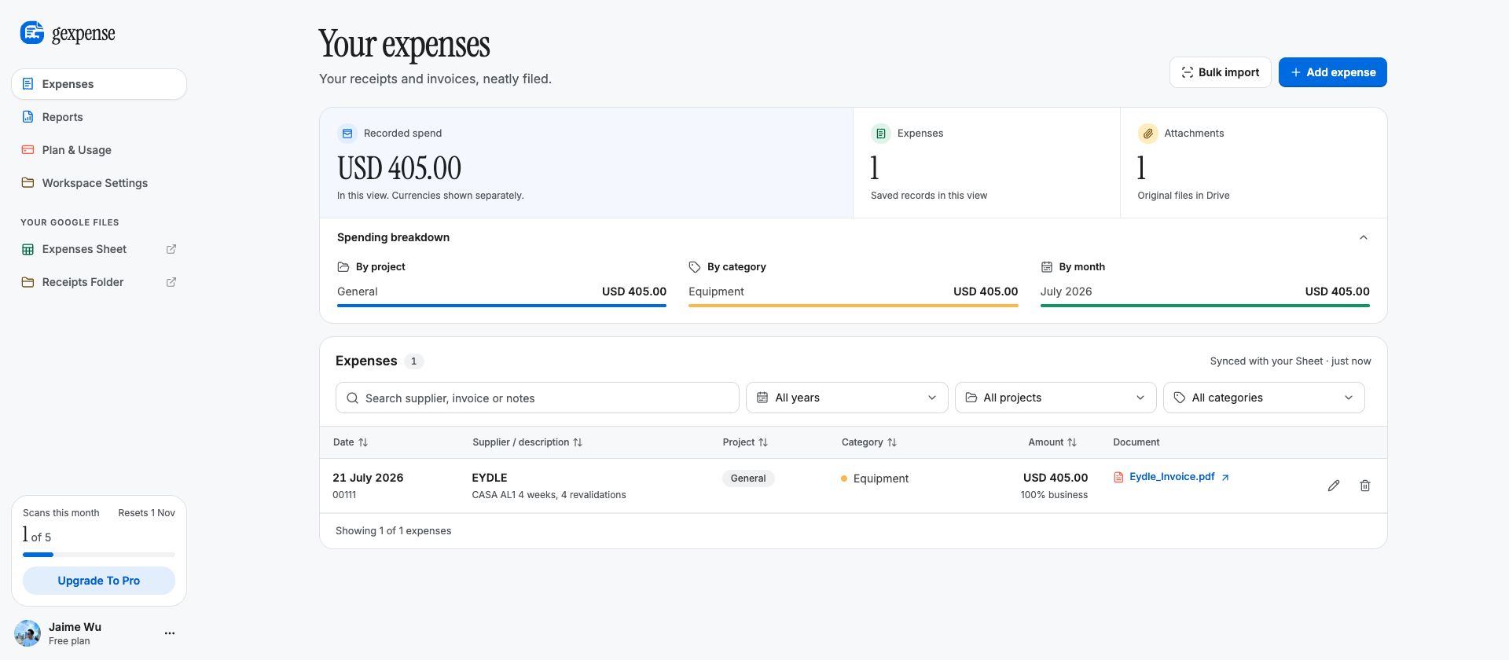Click the gexpense logo icon
This screenshot has height=660, width=1509.
pyautogui.click(x=32, y=32)
